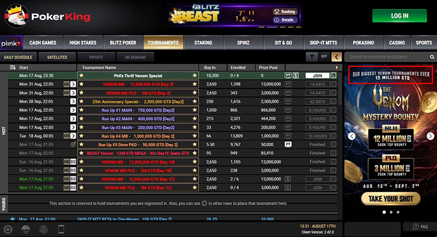Go to the Casino tab
Image resolution: width=437 pixels, height=237 pixels.
pos(397,43)
